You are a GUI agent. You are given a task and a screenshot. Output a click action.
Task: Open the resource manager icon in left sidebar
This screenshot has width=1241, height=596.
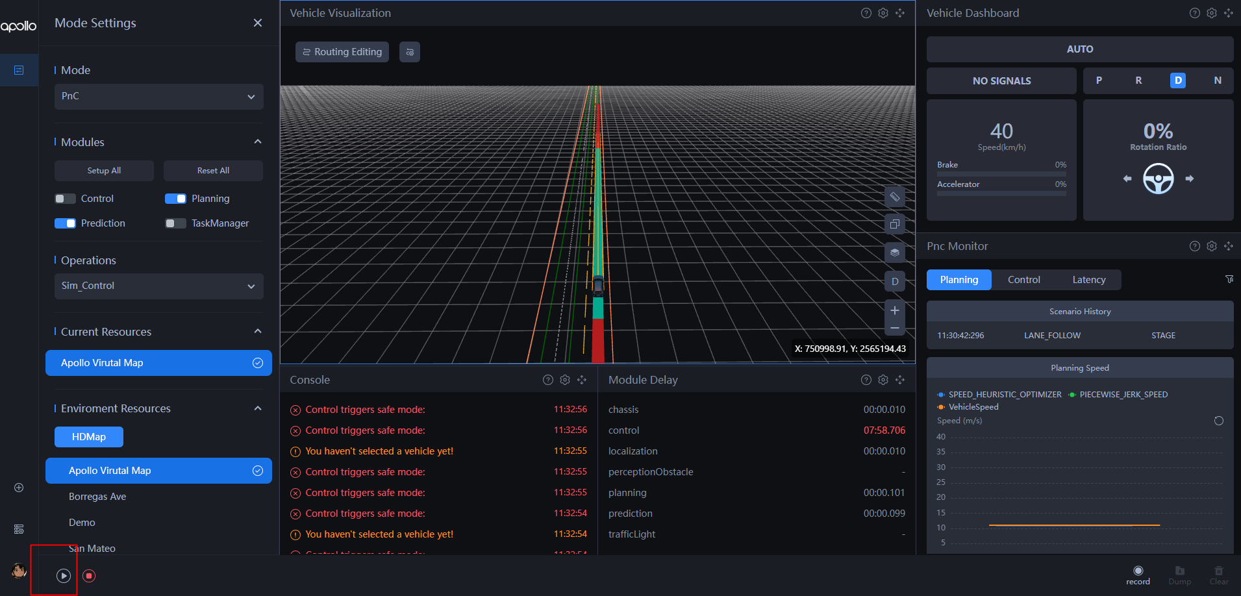pyautogui.click(x=19, y=529)
